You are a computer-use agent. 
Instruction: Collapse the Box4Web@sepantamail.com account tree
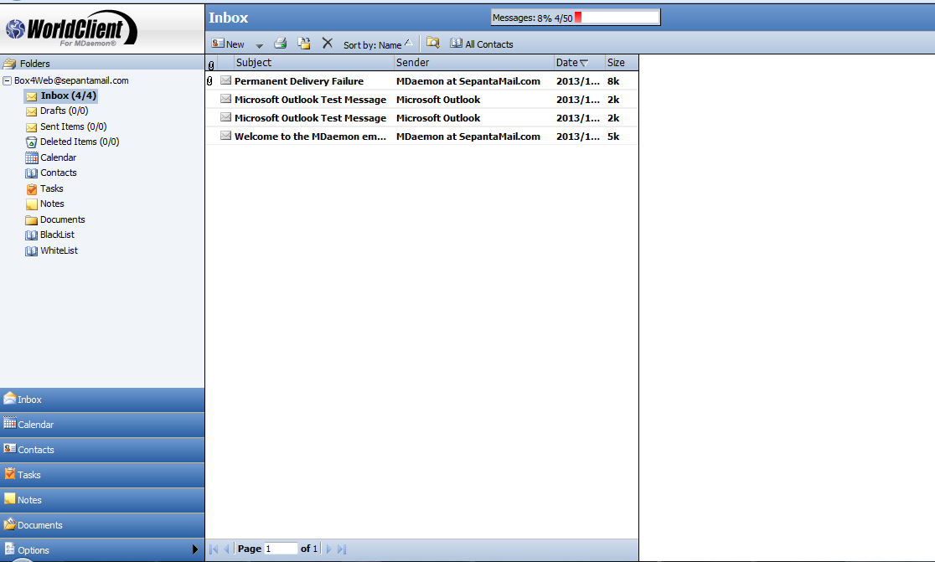click(x=8, y=80)
